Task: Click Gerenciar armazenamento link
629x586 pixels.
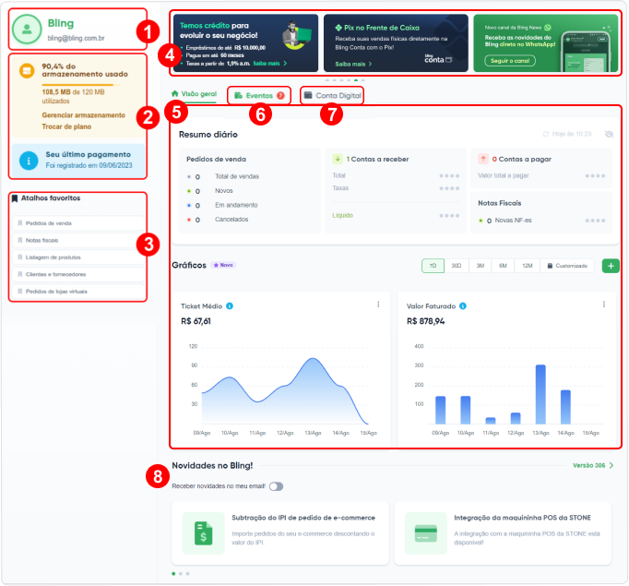Action: 83,115
